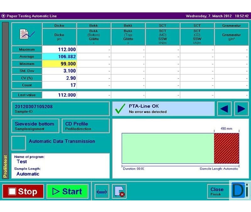Click the yellow Minimum value 99.000 cell
The height and width of the screenshot is (212, 251).
tap(59, 64)
